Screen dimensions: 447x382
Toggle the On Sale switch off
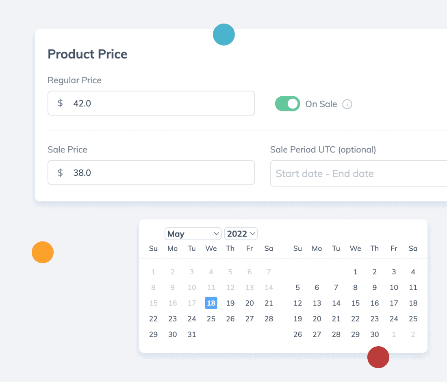point(287,104)
